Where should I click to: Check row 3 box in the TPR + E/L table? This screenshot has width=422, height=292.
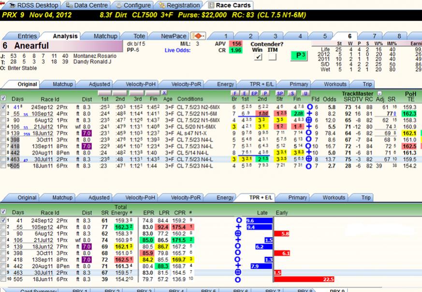click(3, 234)
